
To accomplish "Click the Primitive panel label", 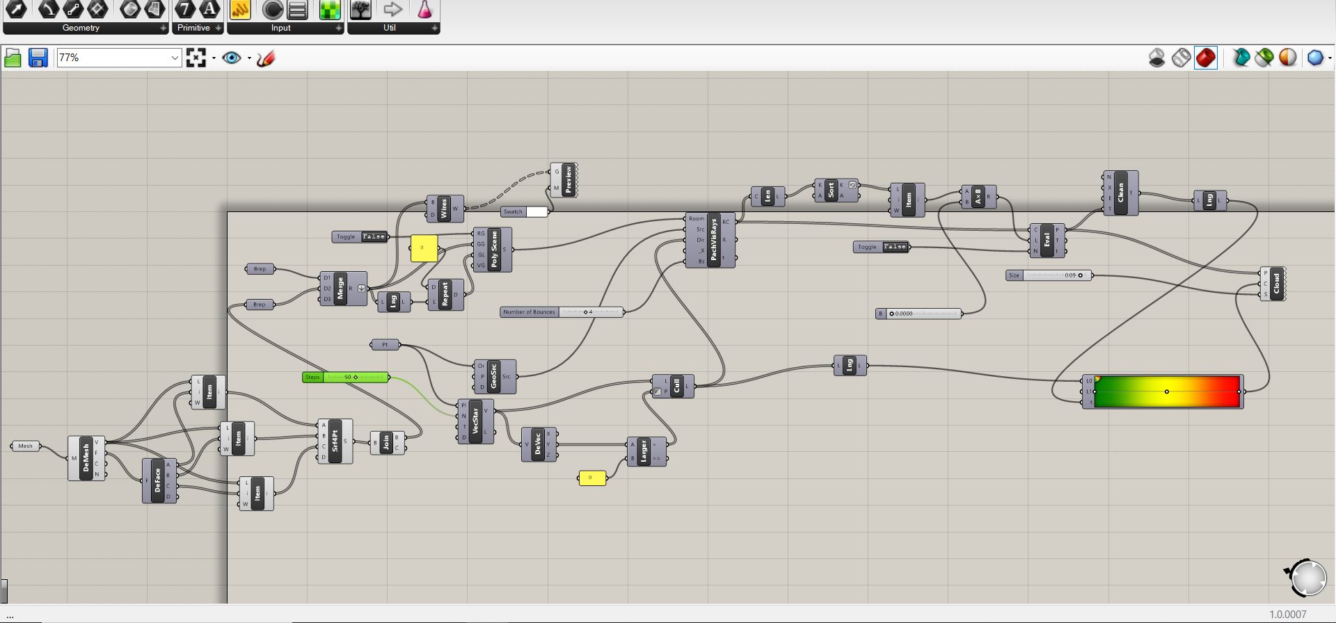I will [x=193, y=28].
